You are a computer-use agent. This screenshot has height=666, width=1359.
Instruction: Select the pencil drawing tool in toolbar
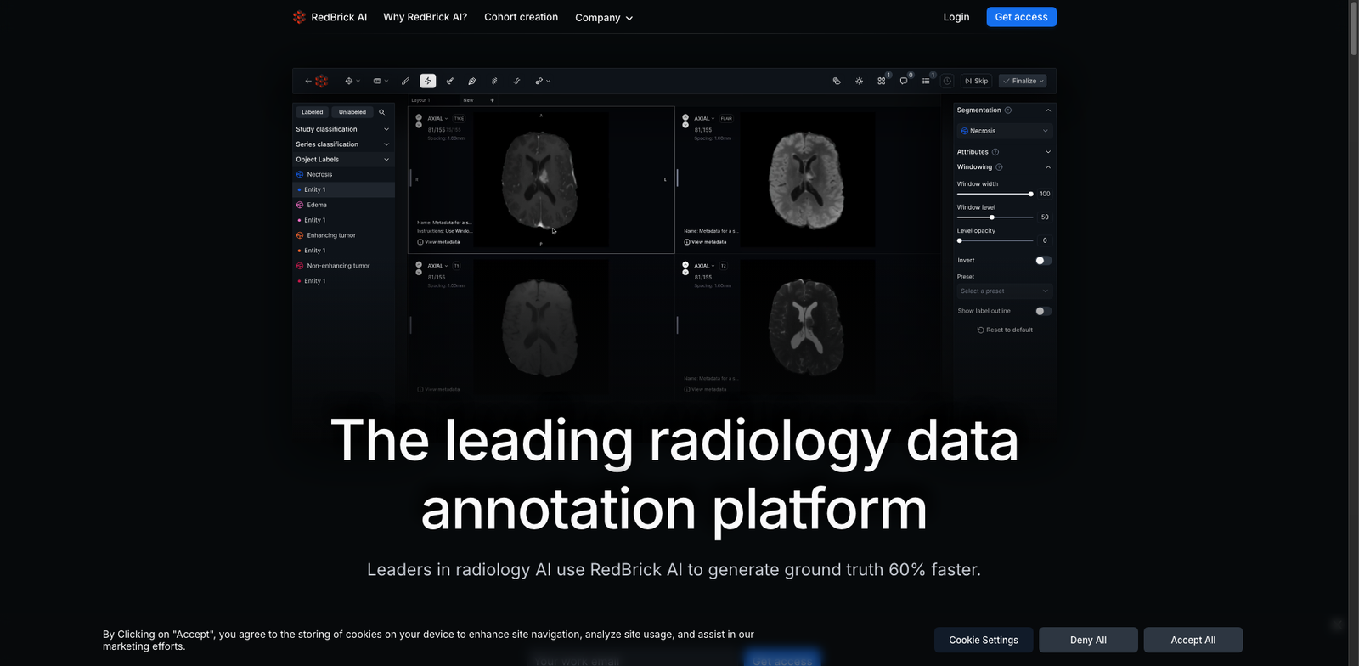pyautogui.click(x=405, y=82)
